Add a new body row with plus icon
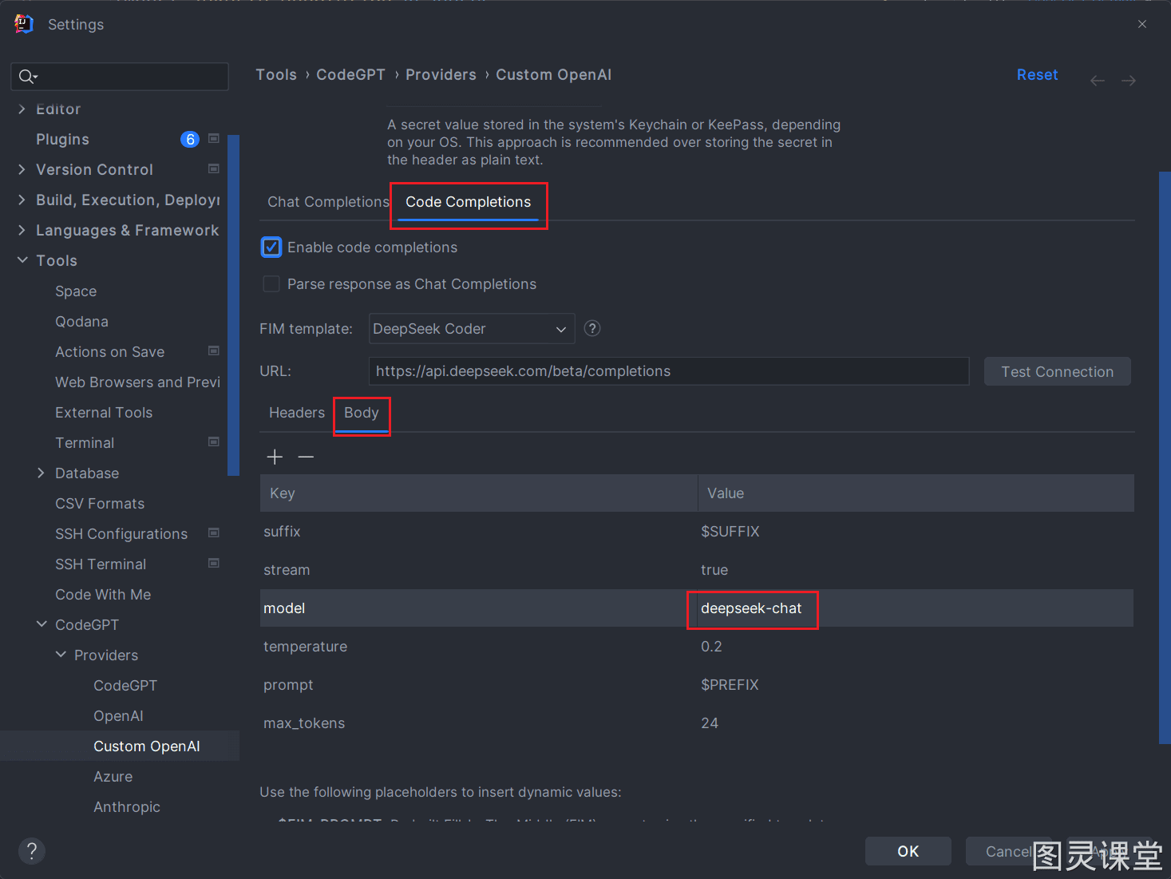 [275, 457]
